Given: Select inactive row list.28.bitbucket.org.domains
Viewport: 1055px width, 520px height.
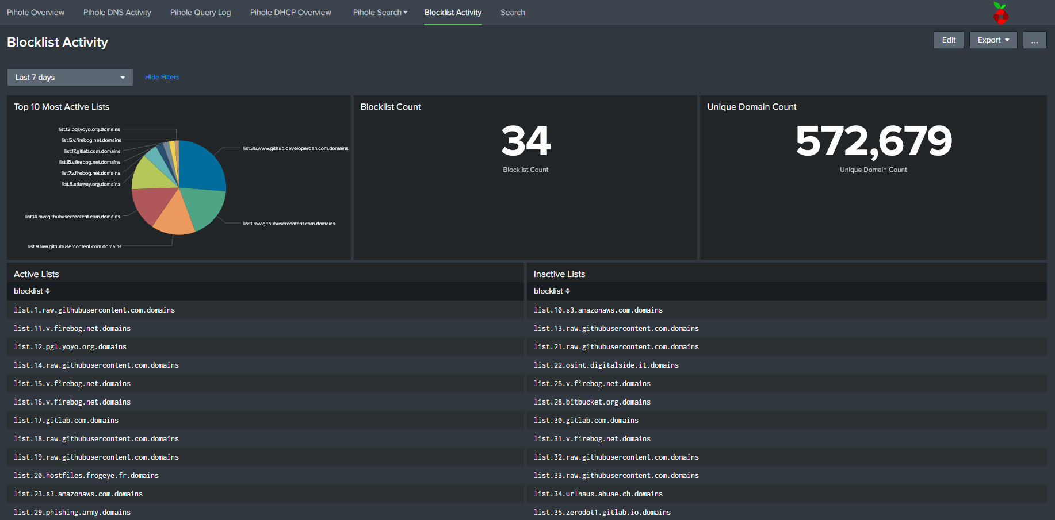Looking at the screenshot, I should (787, 402).
